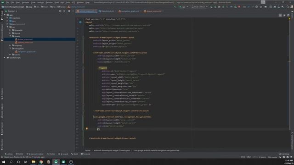Image resolution: width=294 pixels, height=165 pixels.
Task: Open Run tool window
Action: tap(9, 154)
